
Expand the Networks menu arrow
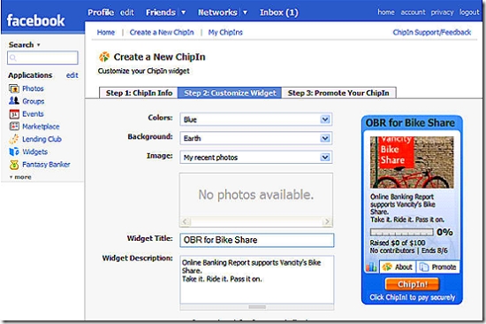coord(245,12)
